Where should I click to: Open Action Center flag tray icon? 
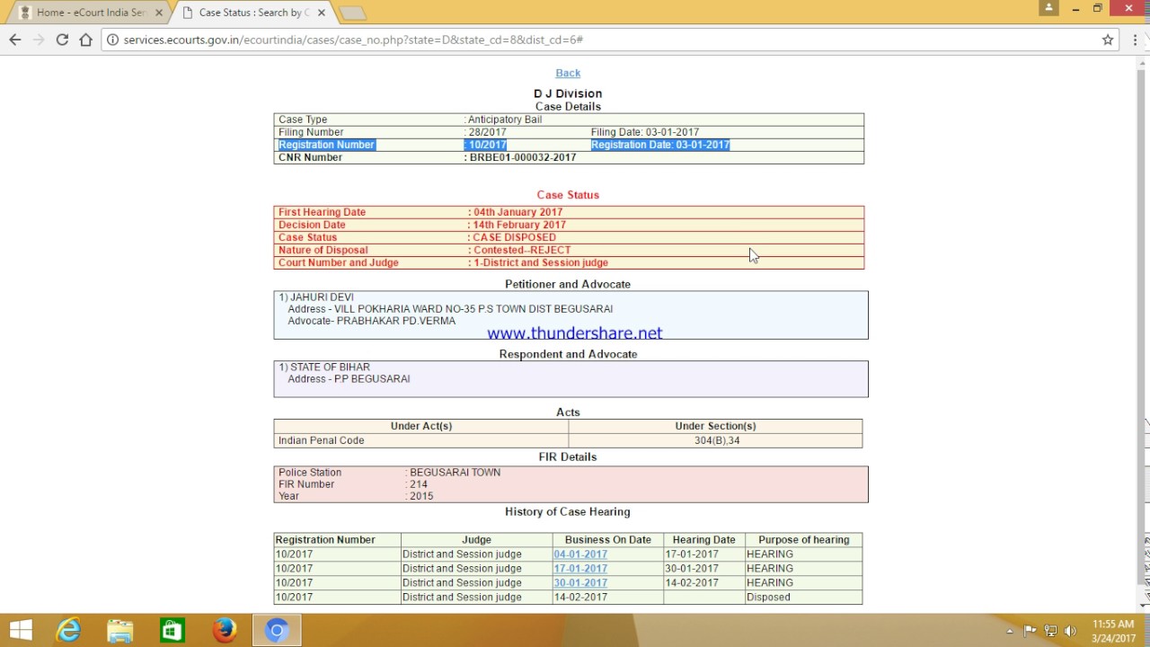coord(1031,631)
